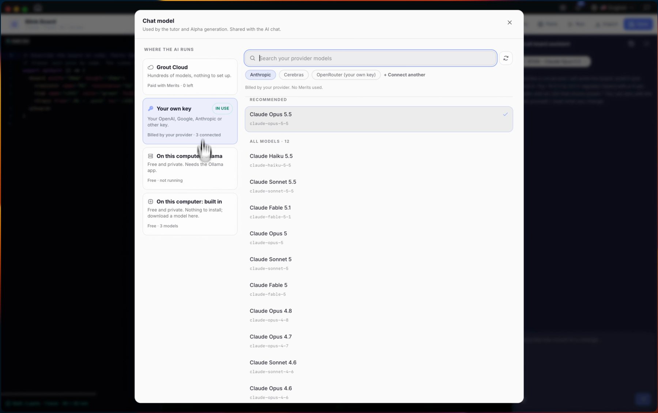This screenshot has height=413, width=658.
Task: Select On this computer: Ollama card
Action: coord(190,168)
